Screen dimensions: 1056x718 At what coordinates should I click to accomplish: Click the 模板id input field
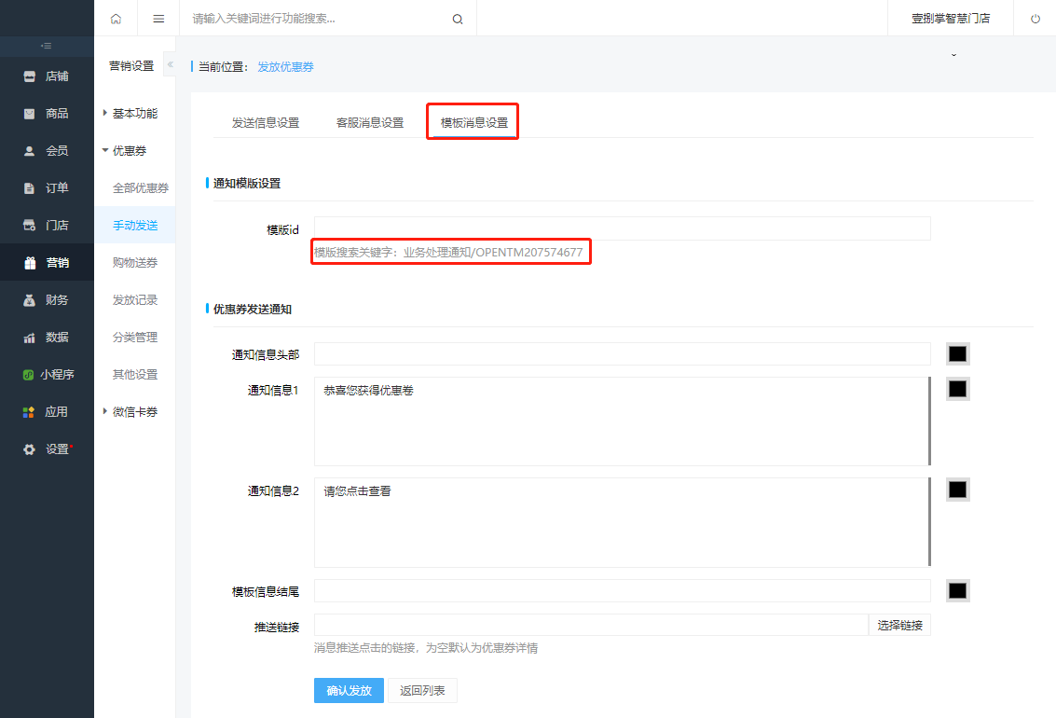coord(623,228)
